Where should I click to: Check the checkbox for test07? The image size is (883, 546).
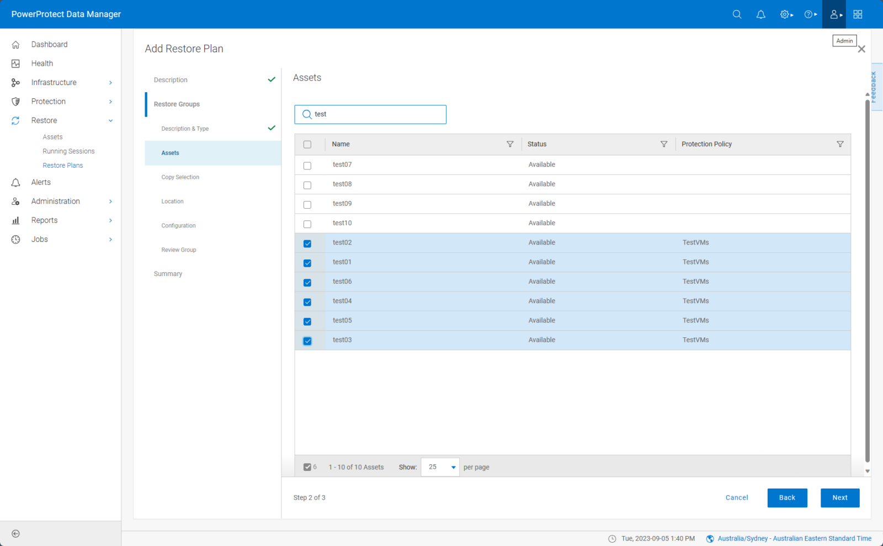pyautogui.click(x=307, y=165)
